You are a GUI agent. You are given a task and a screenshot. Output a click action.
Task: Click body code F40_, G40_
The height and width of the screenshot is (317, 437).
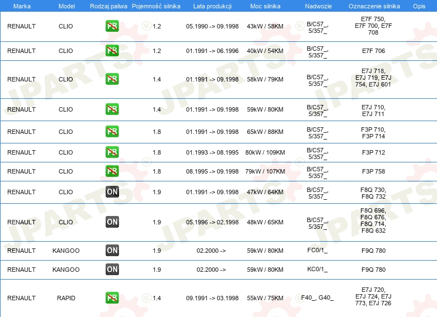[317, 298]
